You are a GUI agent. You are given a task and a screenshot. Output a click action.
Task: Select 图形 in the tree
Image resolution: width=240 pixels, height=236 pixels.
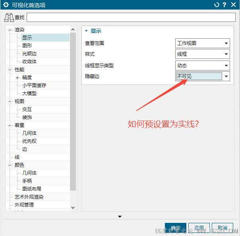pos(27,45)
